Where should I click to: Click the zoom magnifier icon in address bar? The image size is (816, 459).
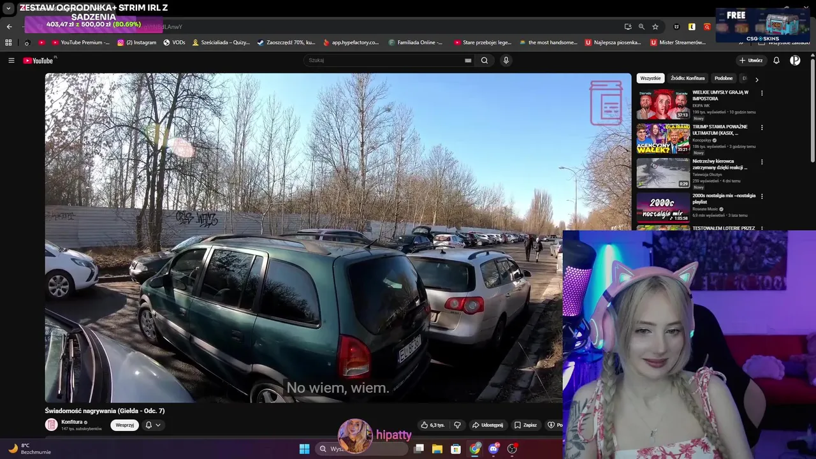(641, 27)
